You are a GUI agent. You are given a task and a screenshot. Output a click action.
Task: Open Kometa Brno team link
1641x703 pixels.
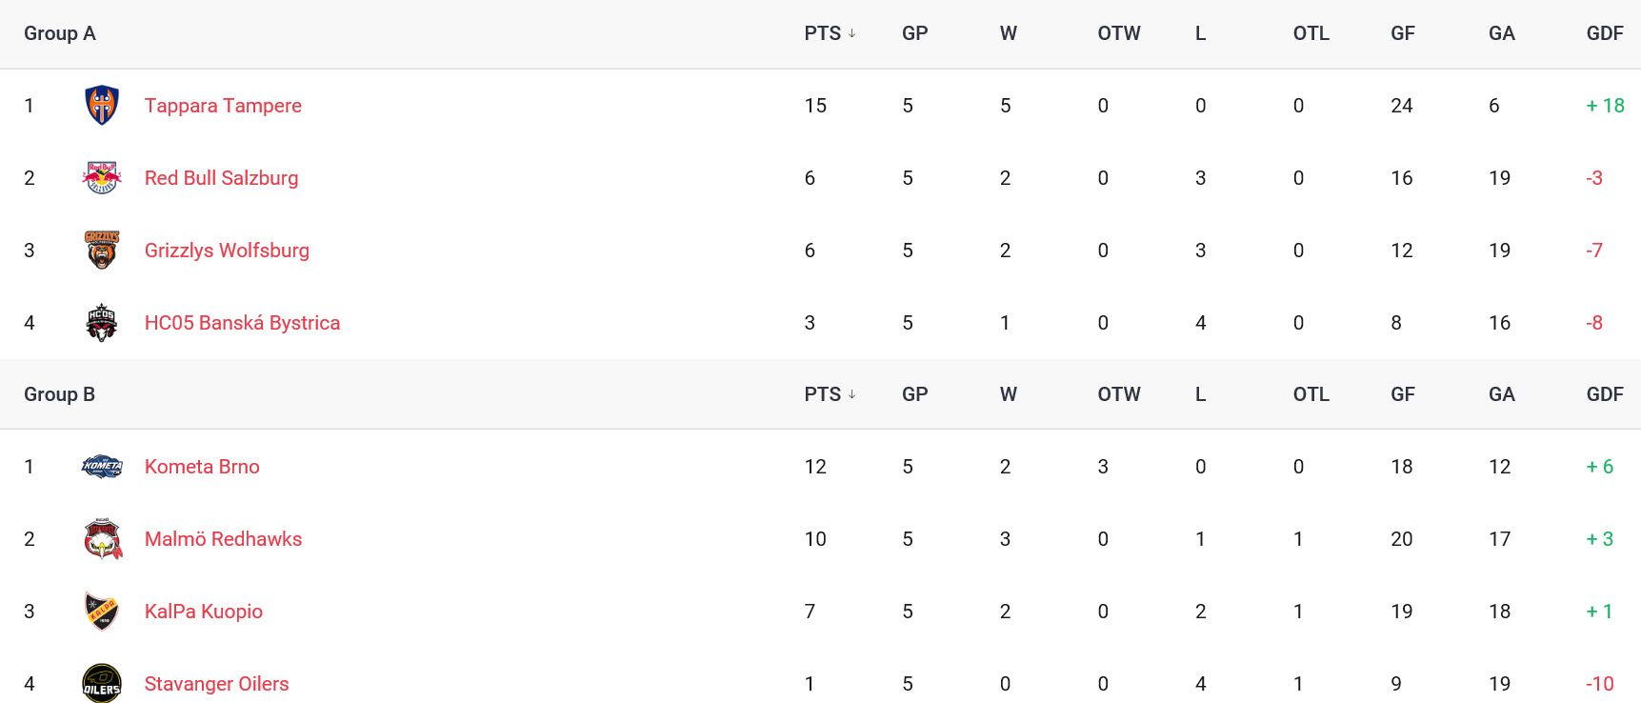(202, 467)
